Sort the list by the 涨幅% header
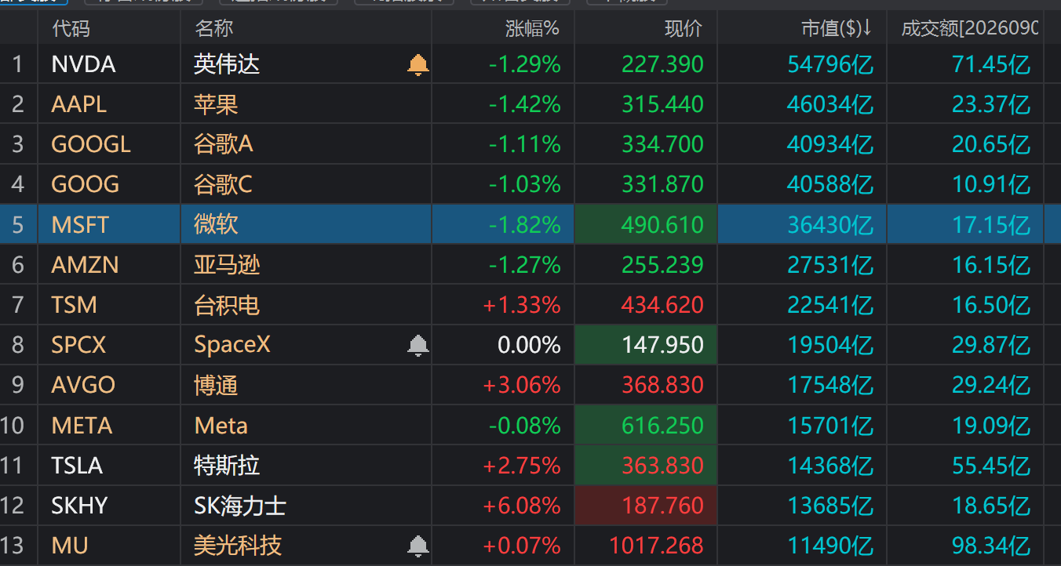The image size is (1061, 566). tap(532, 29)
